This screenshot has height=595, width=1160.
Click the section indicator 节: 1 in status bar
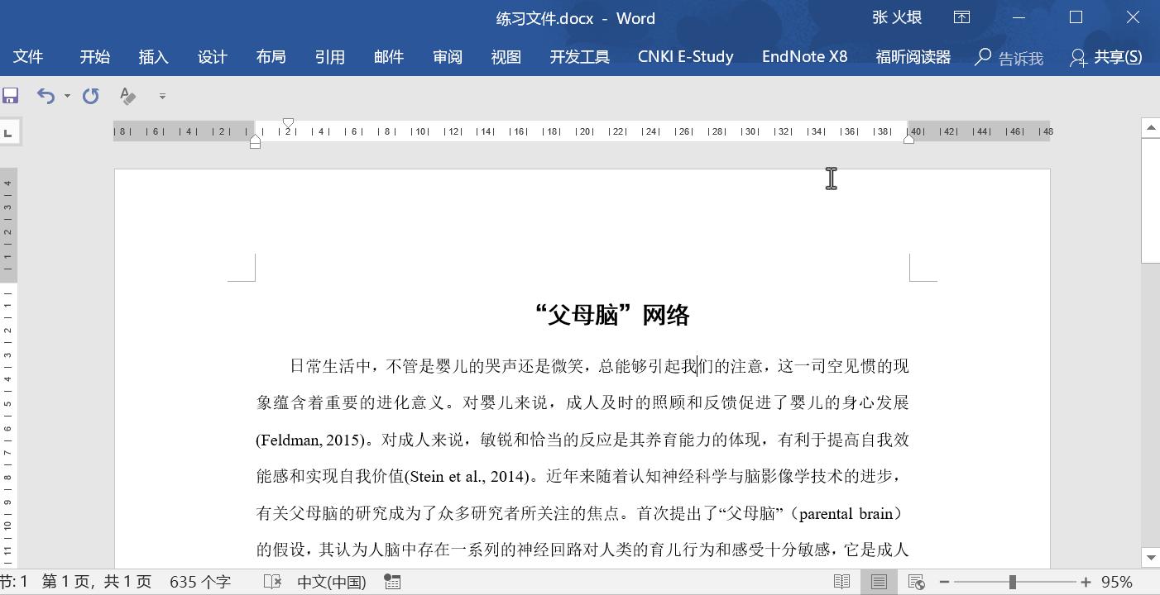tap(14, 582)
